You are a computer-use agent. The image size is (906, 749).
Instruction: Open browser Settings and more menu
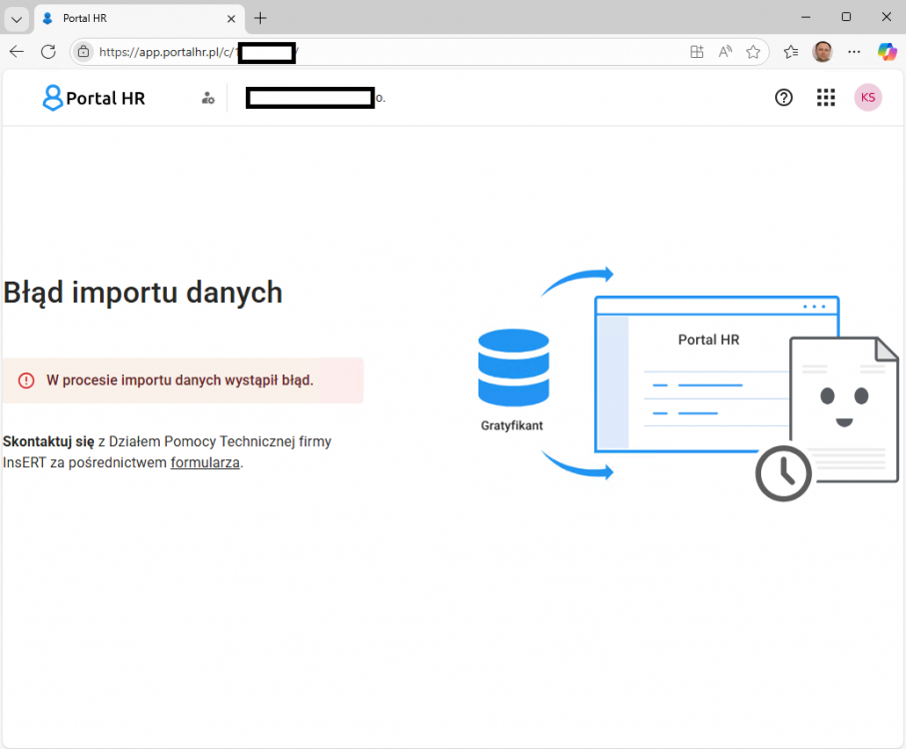(x=854, y=52)
